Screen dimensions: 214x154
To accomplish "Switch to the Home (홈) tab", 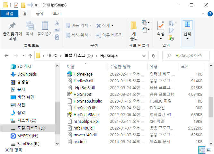I will pyautogui.click(x=25, y=14).
